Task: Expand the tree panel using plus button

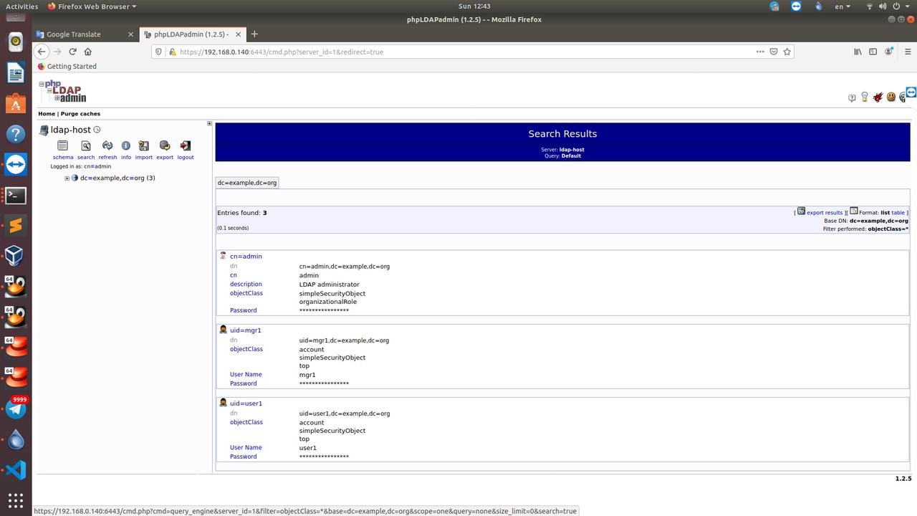Action: (209, 123)
